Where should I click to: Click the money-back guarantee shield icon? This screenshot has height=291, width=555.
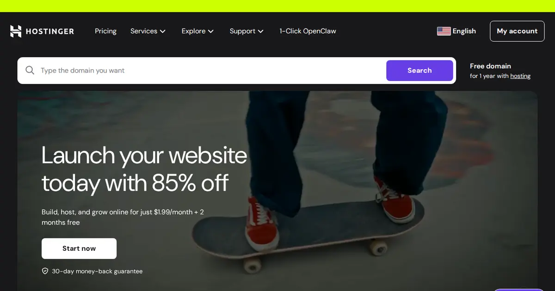click(x=45, y=271)
